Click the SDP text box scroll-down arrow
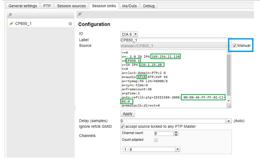This screenshot has height=162, width=260. [x=228, y=101]
